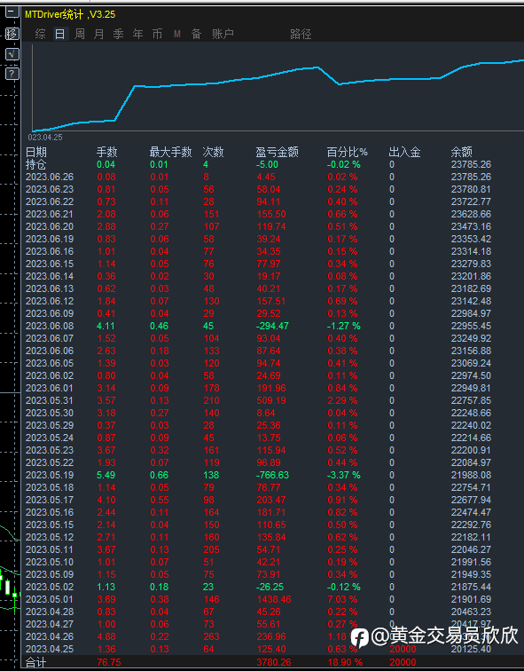Select the 日 daily tab
Image resolution: width=524 pixels, height=671 pixels.
coord(59,34)
